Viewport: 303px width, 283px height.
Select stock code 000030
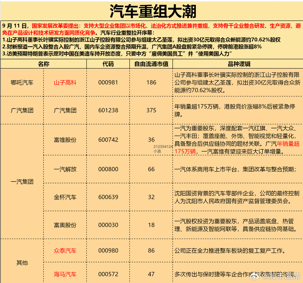(x=108, y=225)
